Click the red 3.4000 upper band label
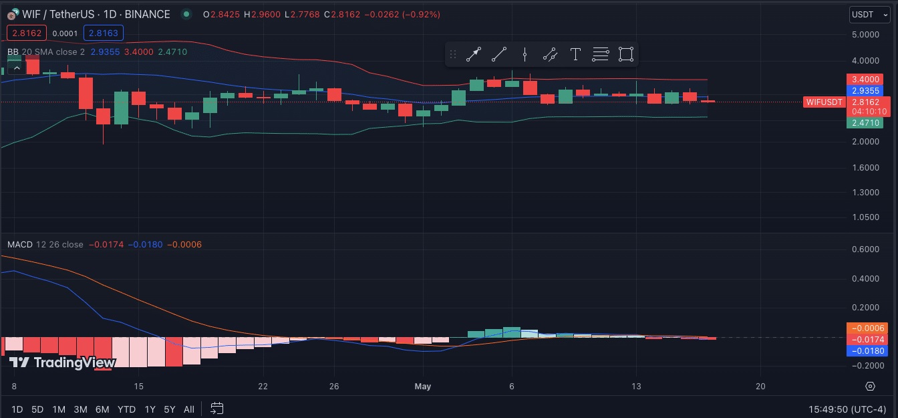This screenshot has height=418, width=898. [x=866, y=79]
